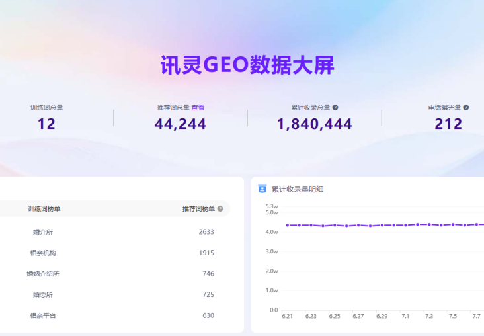484x336 pixels.
Task: Click the 累计收录量明细 panel icon
Action: tap(262, 189)
